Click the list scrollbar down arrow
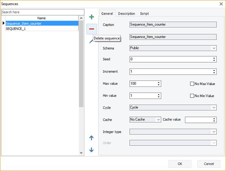226x171 pixels. tap(81, 153)
